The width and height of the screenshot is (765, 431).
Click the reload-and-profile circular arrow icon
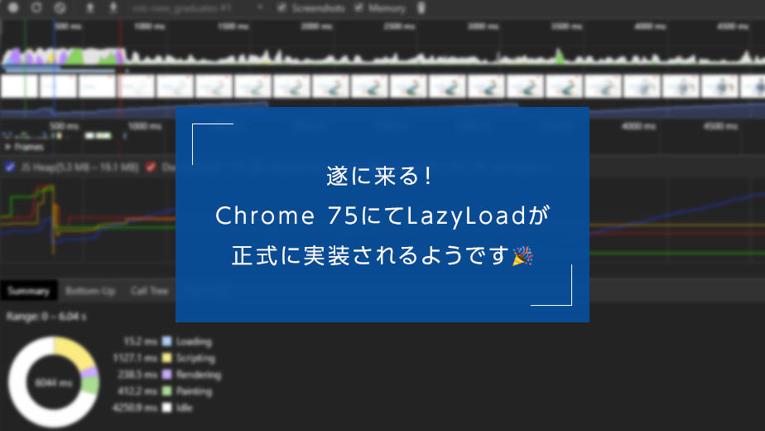point(36,7)
